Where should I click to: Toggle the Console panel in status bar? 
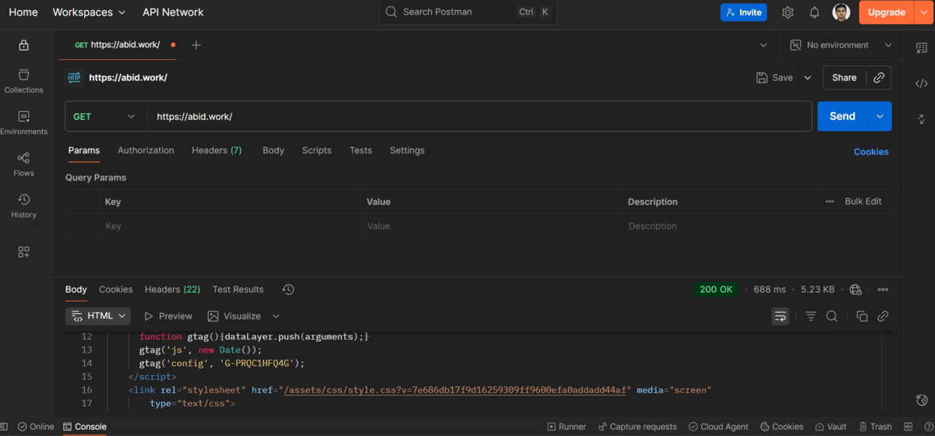pyautogui.click(x=84, y=427)
